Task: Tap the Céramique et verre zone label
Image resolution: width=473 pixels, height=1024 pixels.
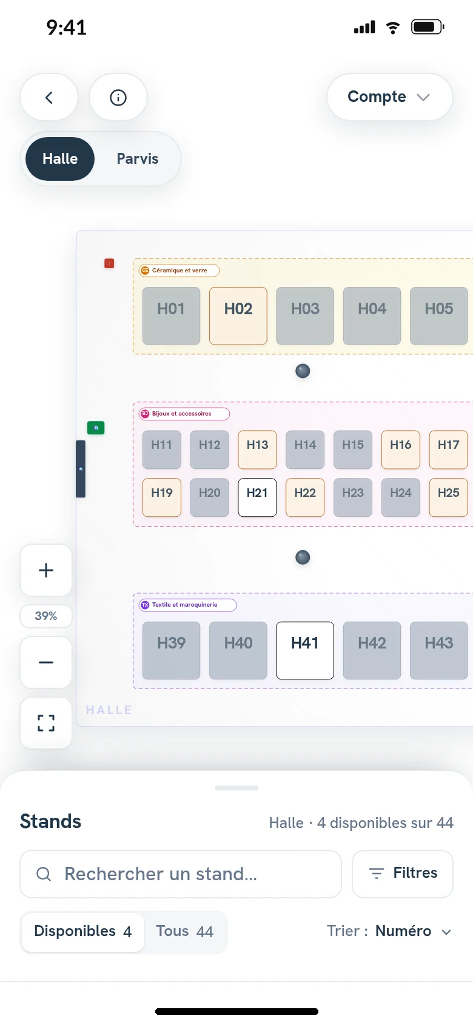Action: tap(179, 271)
